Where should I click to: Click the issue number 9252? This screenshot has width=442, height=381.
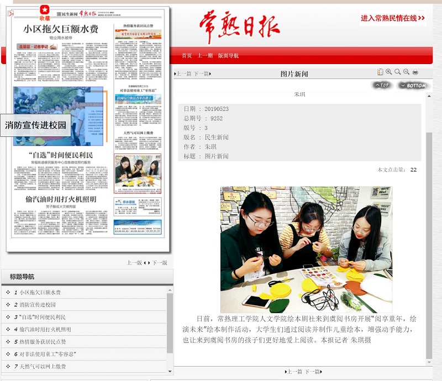point(217,118)
